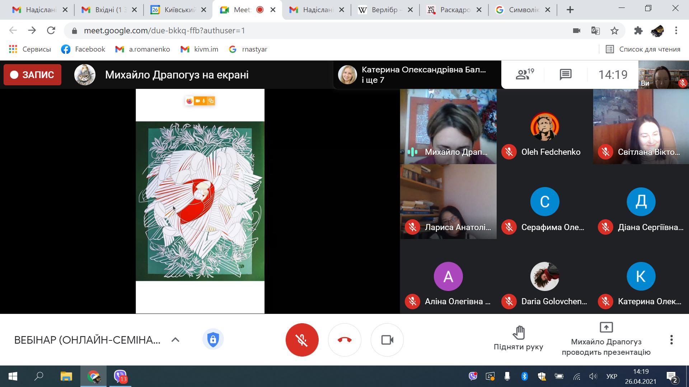Screen dimensions: 689x387
Task: Toggle the microphone mute button
Action: [x=302, y=340]
